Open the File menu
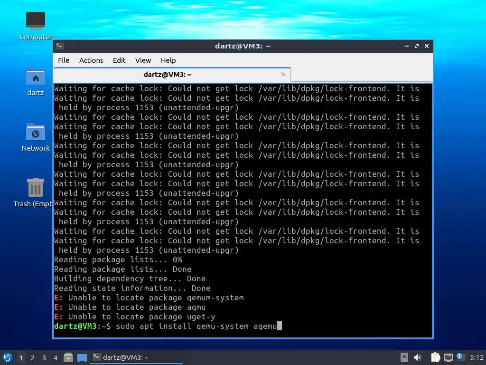This screenshot has height=365, width=486. (x=64, y=60)
